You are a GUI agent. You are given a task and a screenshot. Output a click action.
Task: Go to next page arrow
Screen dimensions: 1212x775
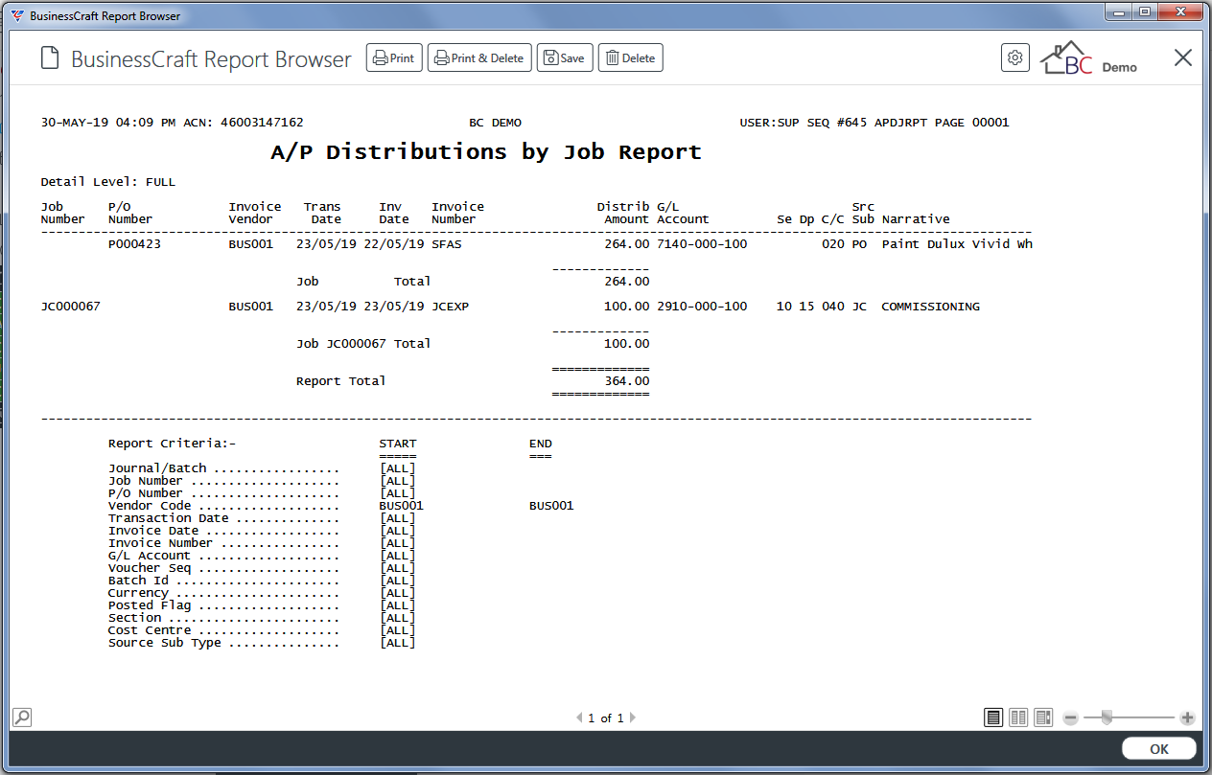(x=633, y=718)
